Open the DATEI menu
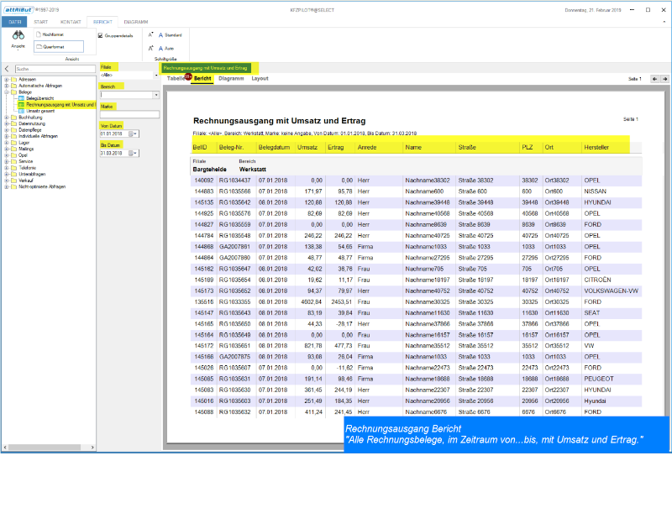Viewport: 672px width, 529px height. pos(15,20)
